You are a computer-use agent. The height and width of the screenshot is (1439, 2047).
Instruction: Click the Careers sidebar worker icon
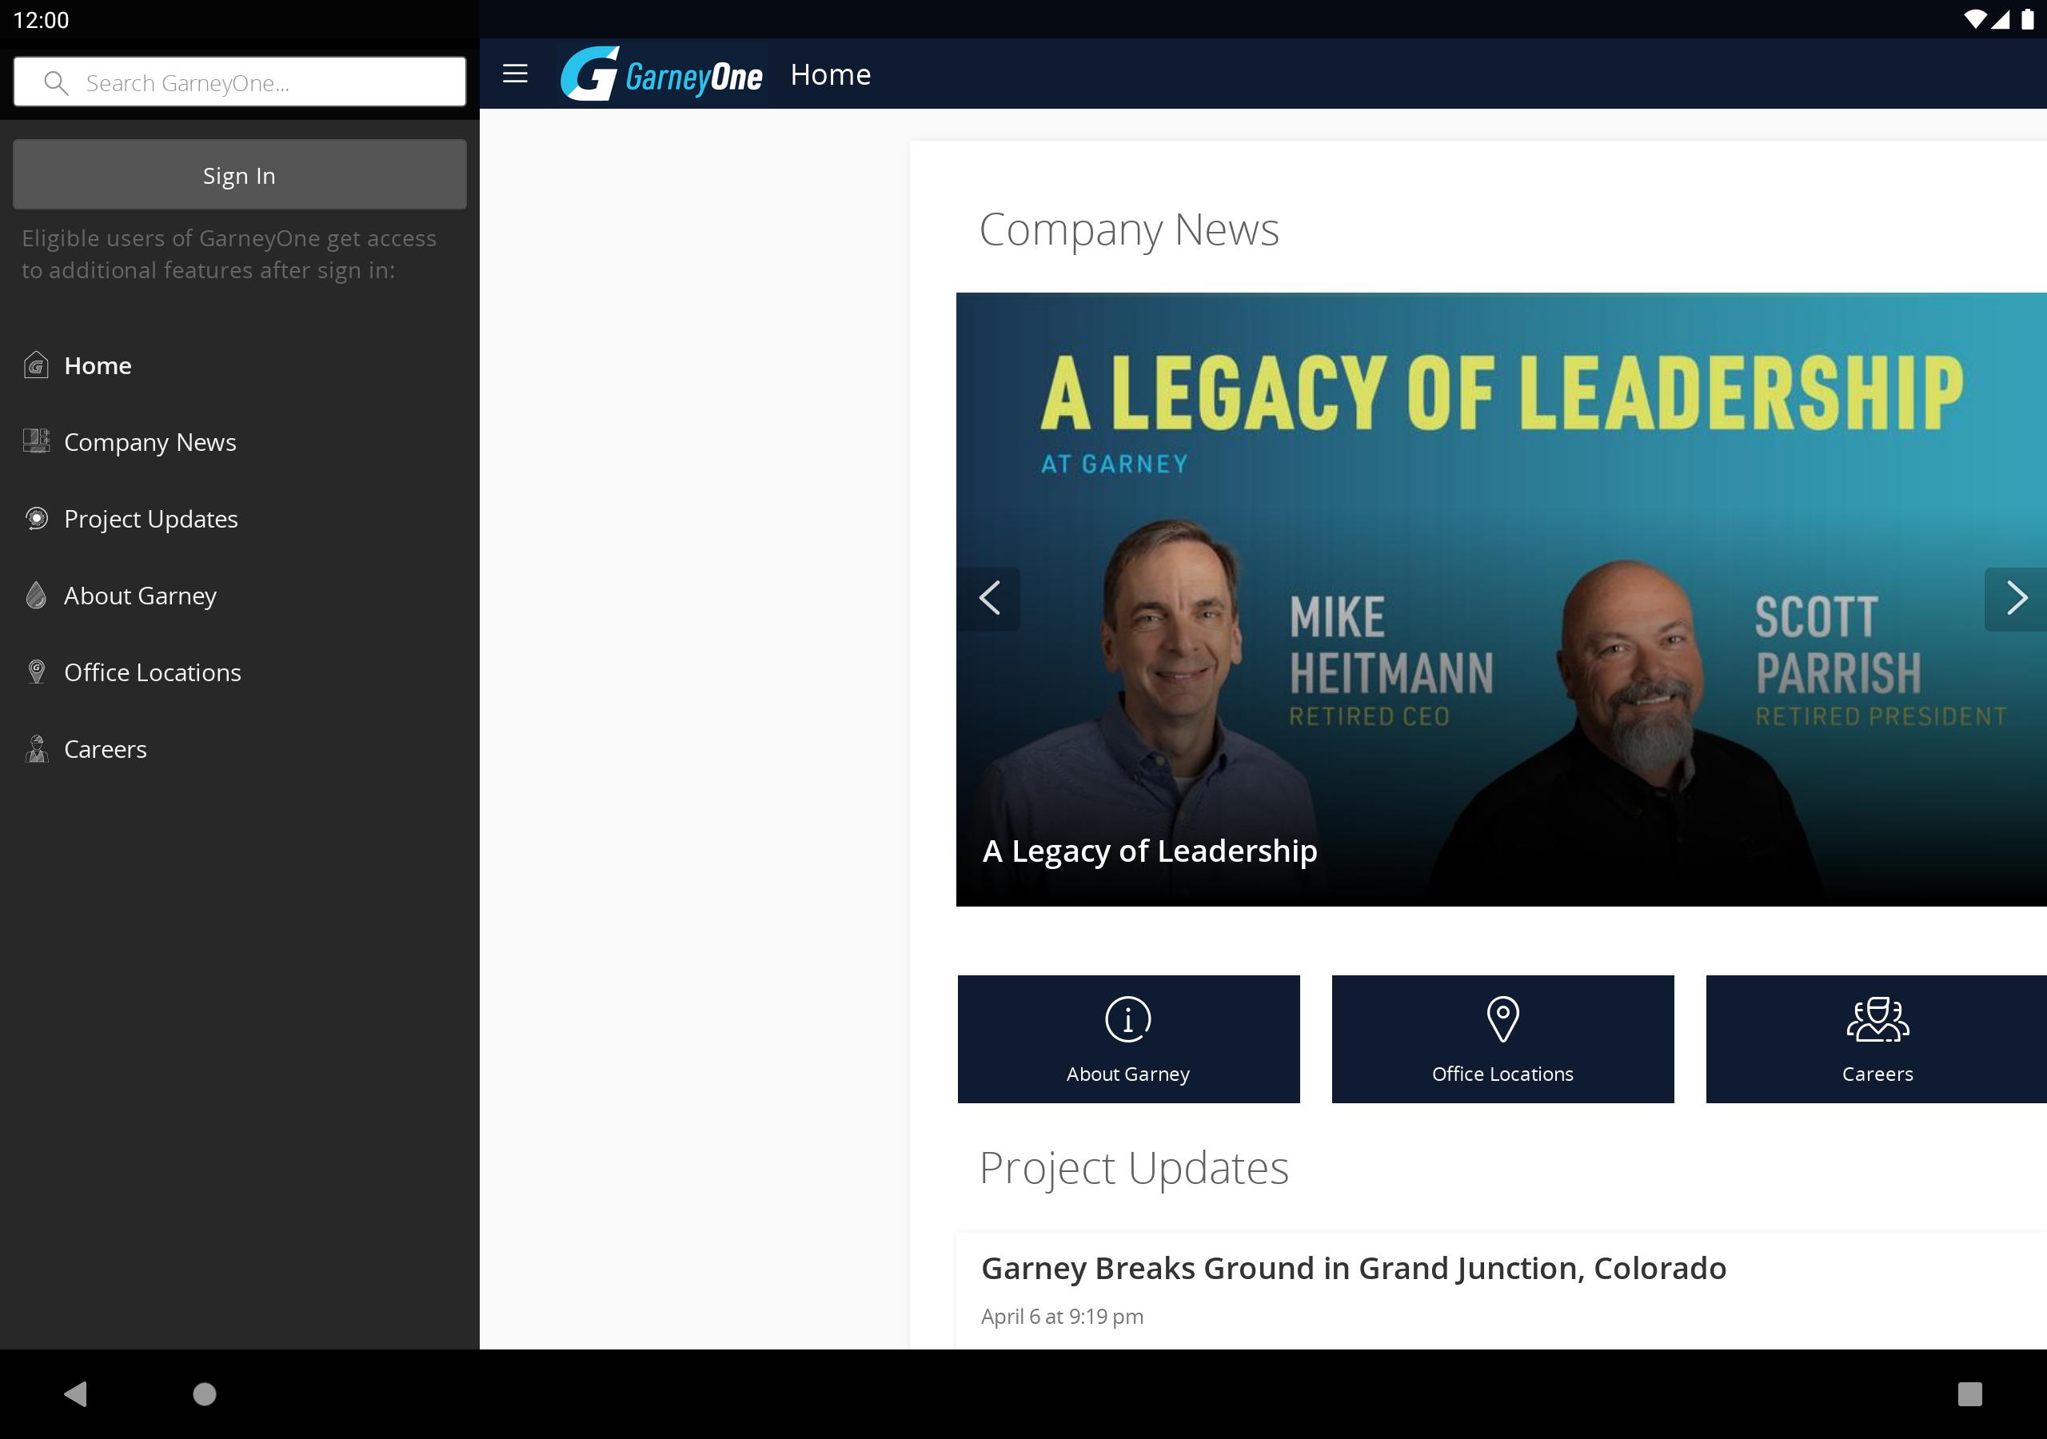click(x=36, y=749)
